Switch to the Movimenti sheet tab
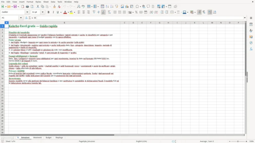The image size is (255, 143). [x=38, y=137]
